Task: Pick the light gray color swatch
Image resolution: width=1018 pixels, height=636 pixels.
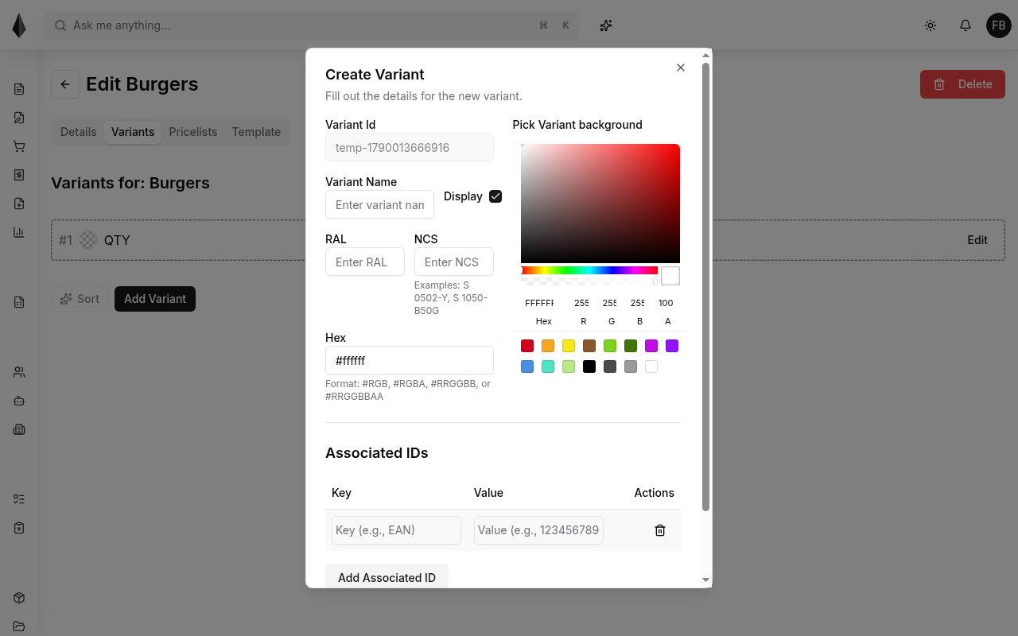Action: point(631,366)
